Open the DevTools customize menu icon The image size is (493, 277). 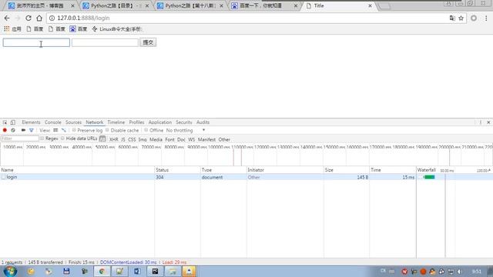[x=481, y=122]
